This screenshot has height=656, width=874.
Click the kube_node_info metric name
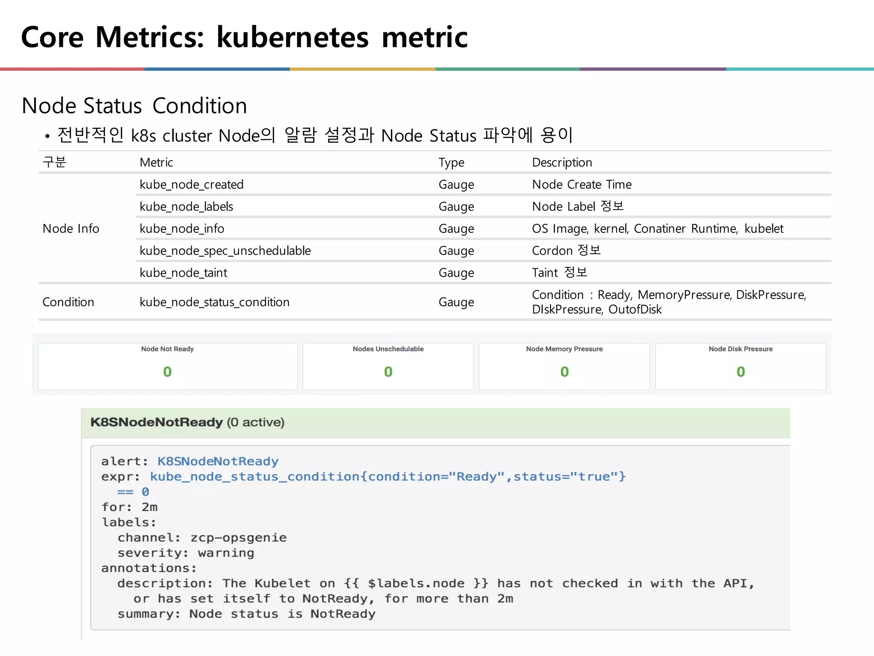click(182, 229)
